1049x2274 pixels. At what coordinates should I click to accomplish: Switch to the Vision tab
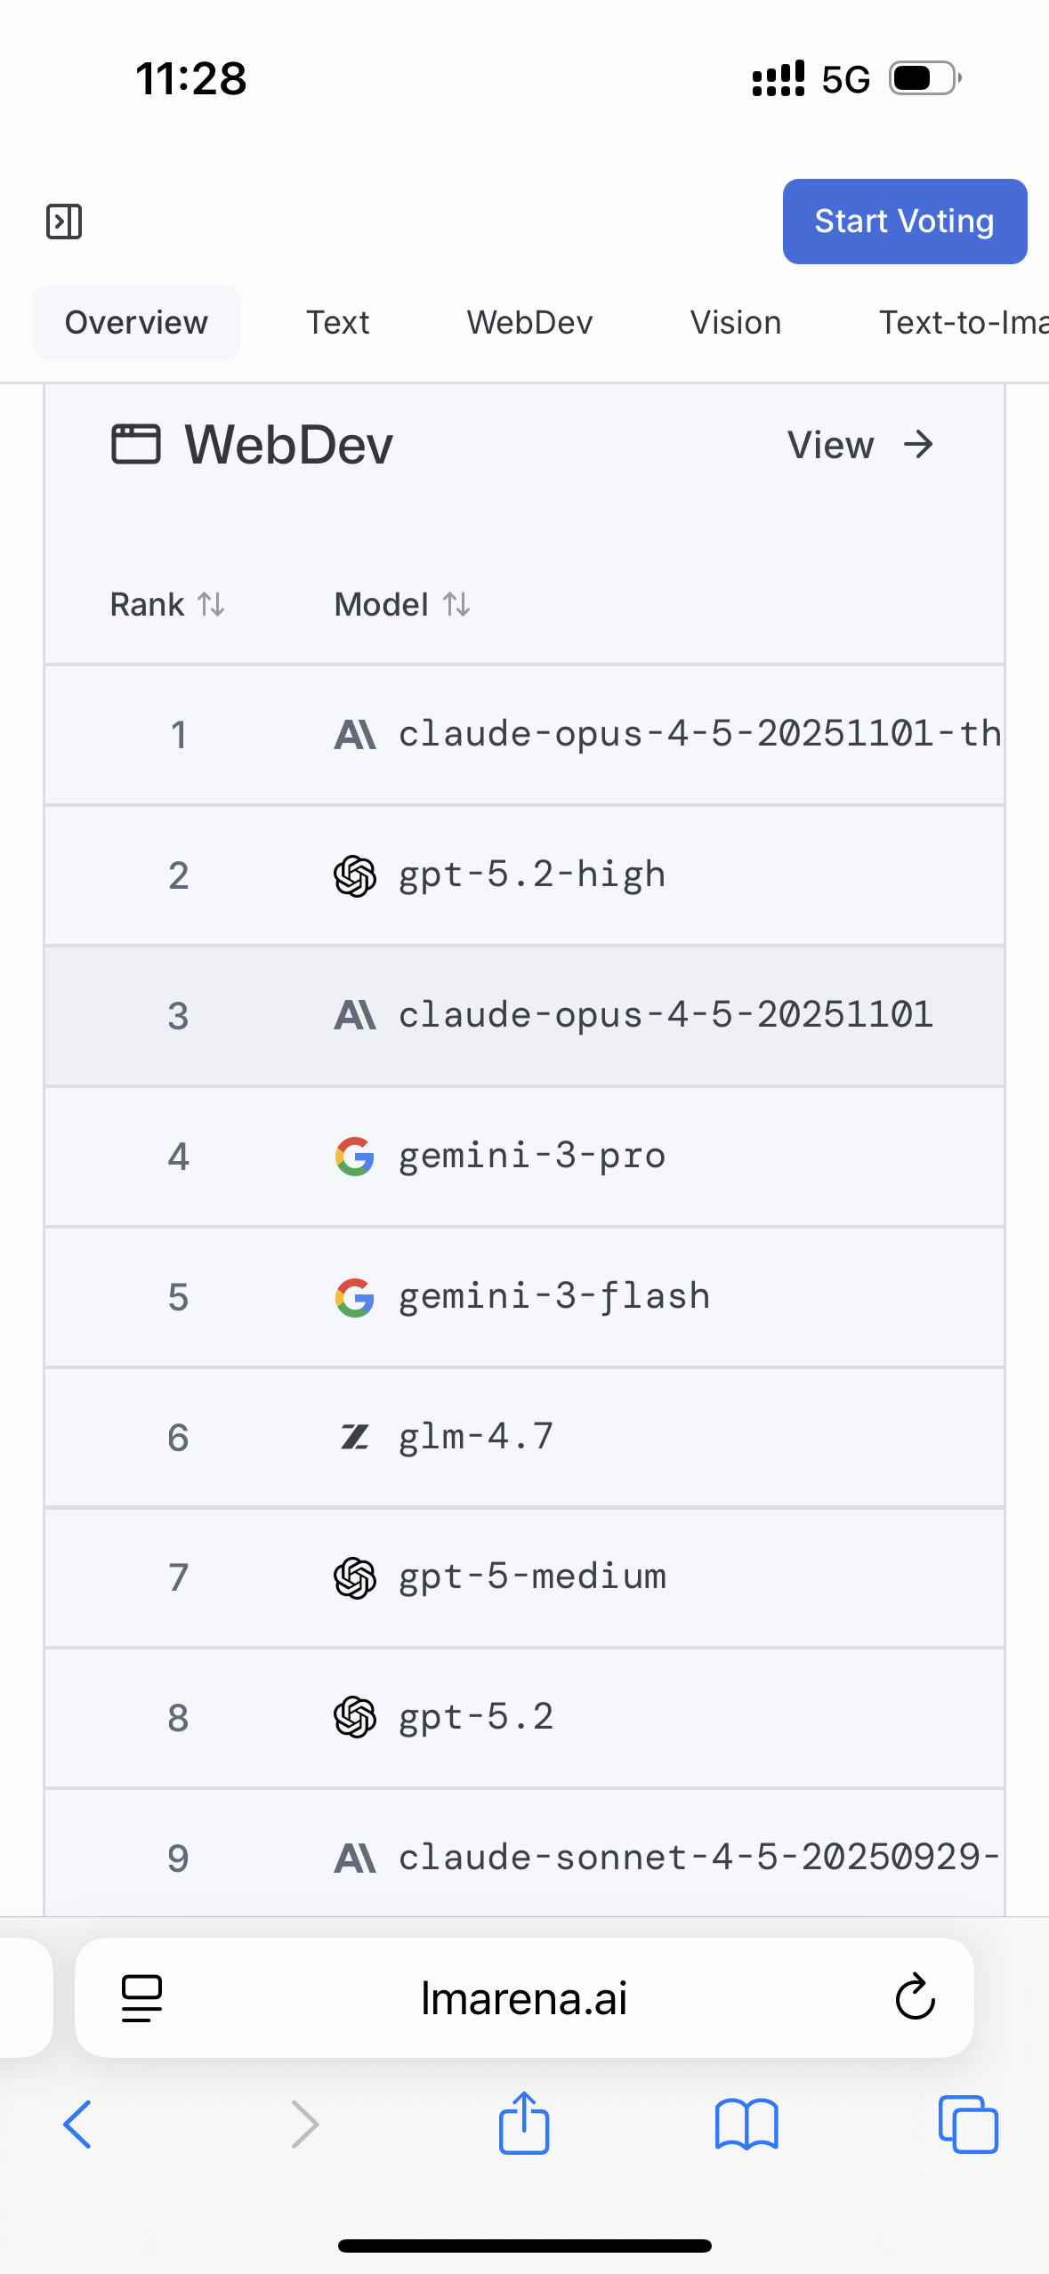click(735, 323)
